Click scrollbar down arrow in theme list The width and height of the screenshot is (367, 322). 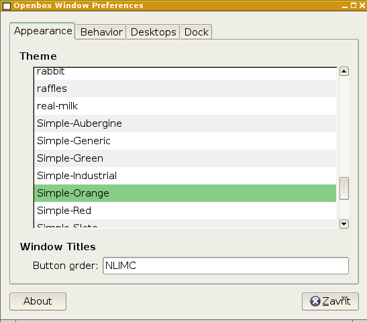344,224
